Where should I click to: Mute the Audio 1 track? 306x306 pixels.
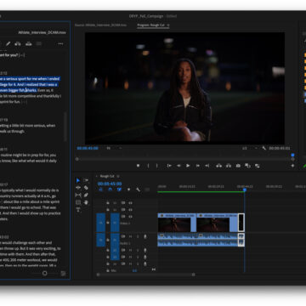pyautogui.click(x=131, y=236)
